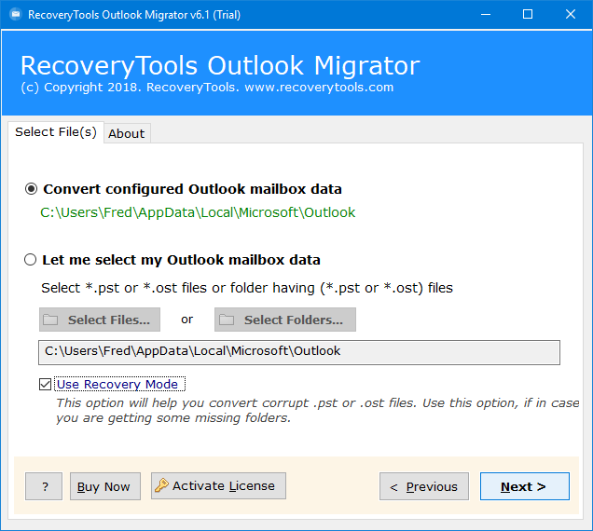Image resolution: width=593 pixels, height=531 pixels.
Task: Open the Select File(s) tab
Action: point(56,132)
